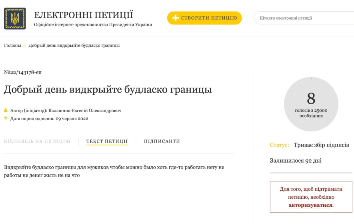Screen dimensions: 354x224
Task: Go to Головна via the breadcrumb
Action: tap(13, 46)
